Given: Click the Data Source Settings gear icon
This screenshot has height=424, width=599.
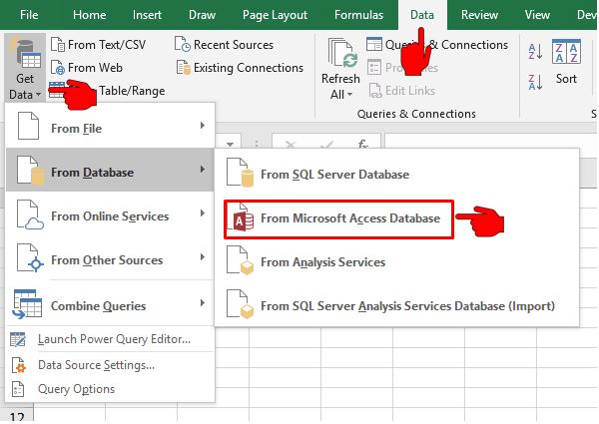Looking at the screenshot, I should click(x=19, y=365).
